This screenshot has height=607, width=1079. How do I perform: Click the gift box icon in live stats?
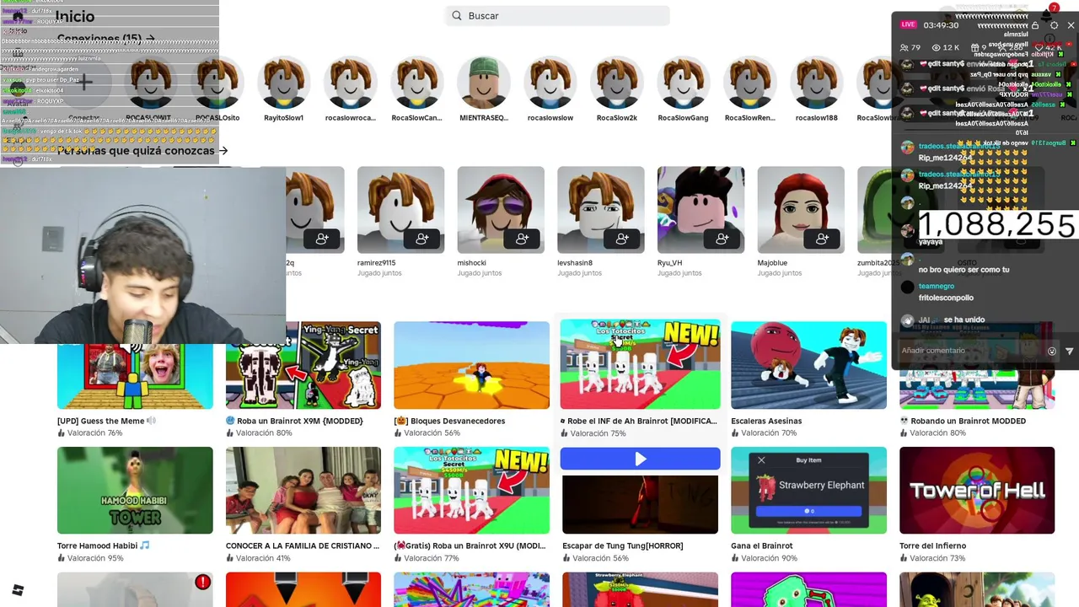[x=974, y=47]
